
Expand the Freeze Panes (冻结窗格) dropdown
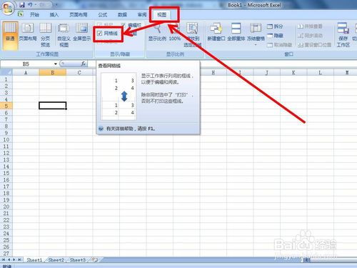coord(256,34)
